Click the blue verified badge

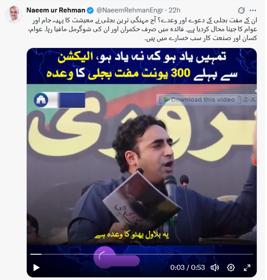click(x=90, y=10)
